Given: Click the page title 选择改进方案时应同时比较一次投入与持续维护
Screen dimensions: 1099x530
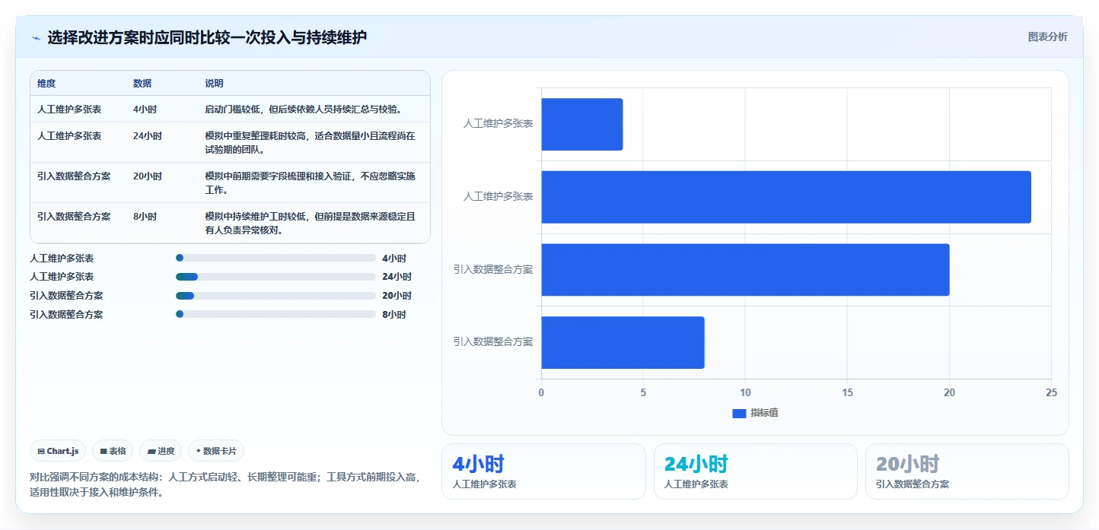Looking at the screenshot, I should (x=207, y=37).
